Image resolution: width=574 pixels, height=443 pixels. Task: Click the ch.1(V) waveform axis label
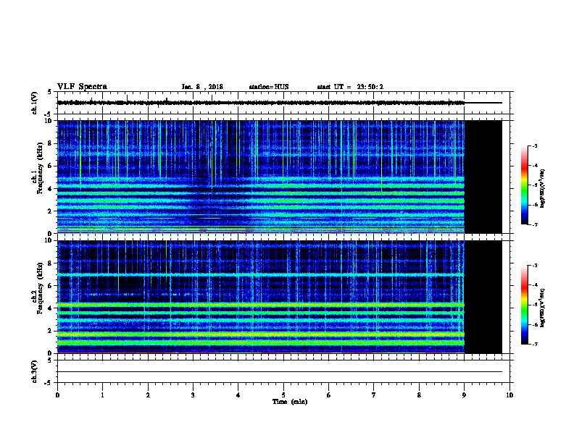35,103
